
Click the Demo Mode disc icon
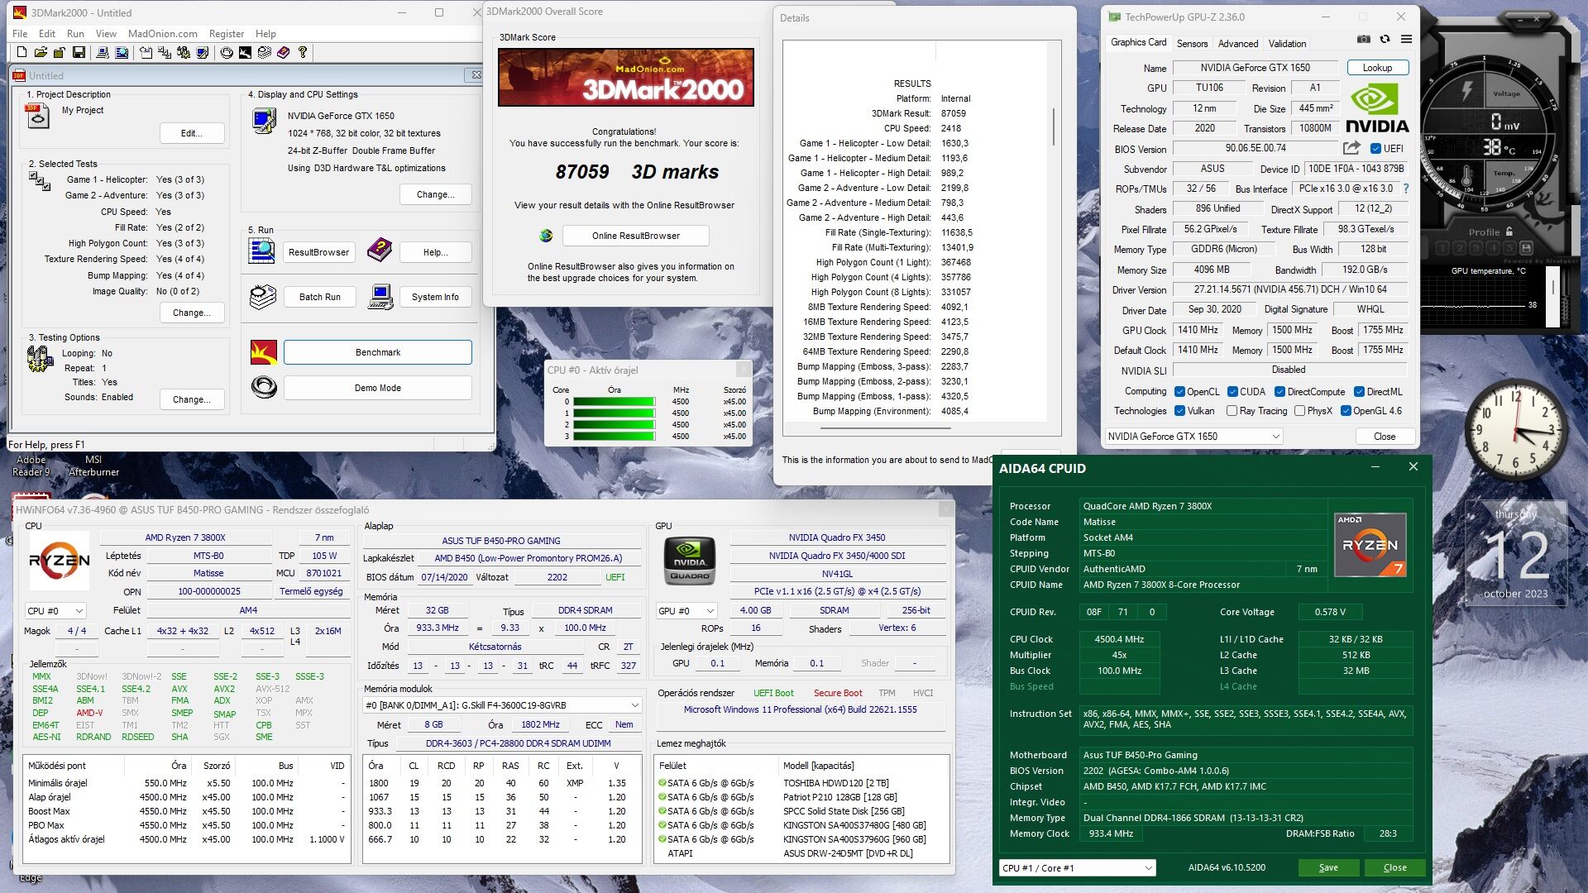tap(264, 386)
